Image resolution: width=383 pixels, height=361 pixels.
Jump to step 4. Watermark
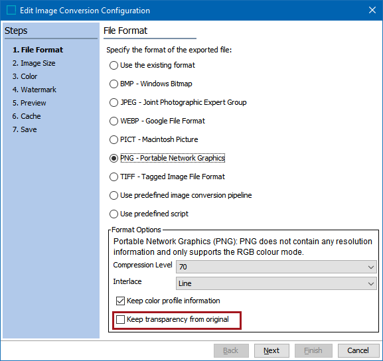click(x=35, y=90)
